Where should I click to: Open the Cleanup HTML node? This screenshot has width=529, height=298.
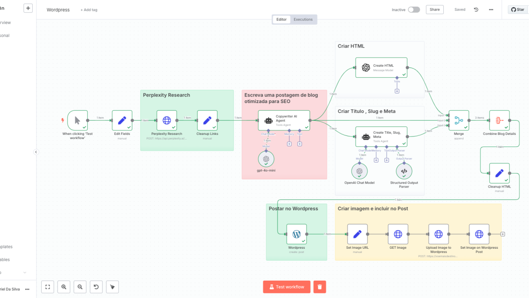point(499,173)
